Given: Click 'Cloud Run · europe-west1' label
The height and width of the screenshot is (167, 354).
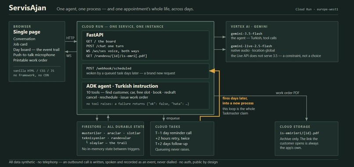Looking at the screenshot, I should coord(317,9).
